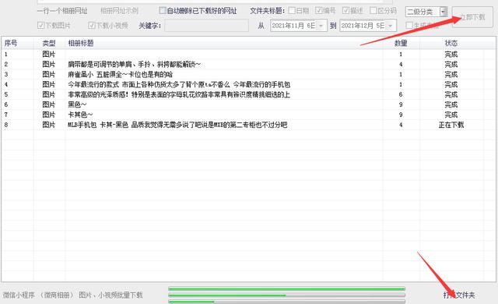Screen dimensions: 498x304
Task: Click the top green progress bar
Action: click(286, 288)
